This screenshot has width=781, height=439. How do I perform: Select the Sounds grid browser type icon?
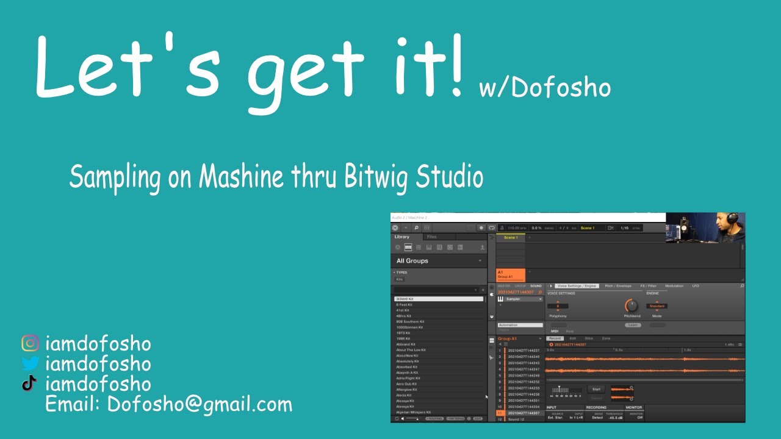(419, 248)
